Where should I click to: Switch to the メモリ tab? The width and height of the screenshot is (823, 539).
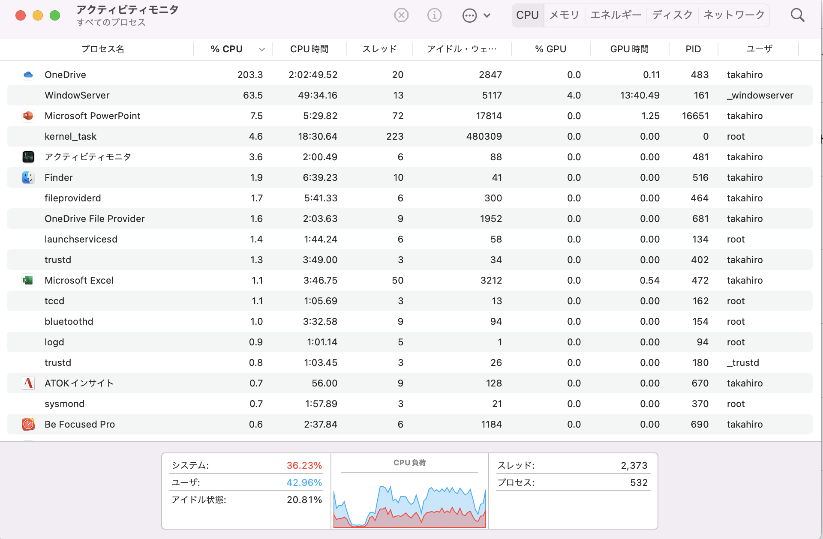[564, 15]
